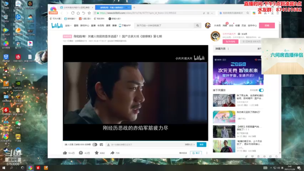Open 网易云音乐 desktop icon
The height and width of the screenshot is (171, 304).
(18, 58)
